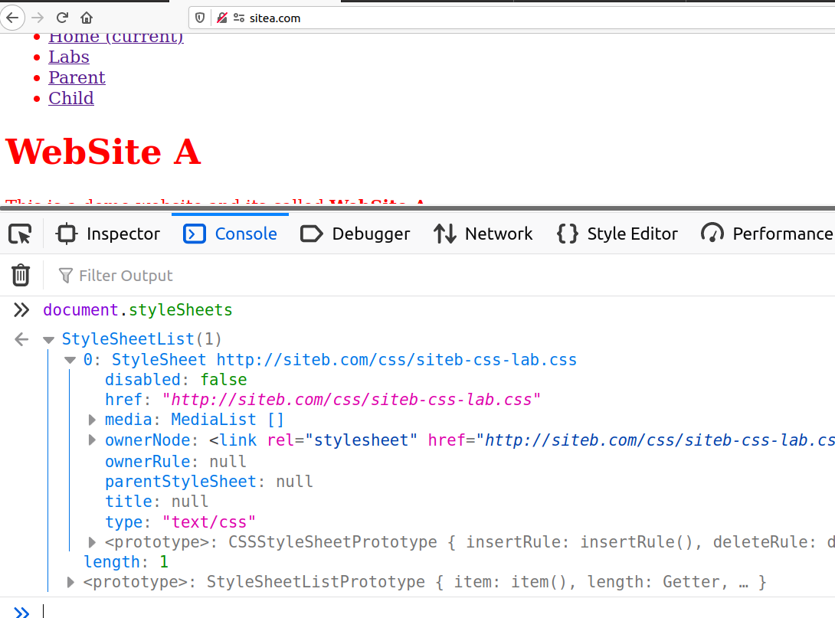Switch to the Performance tab
Image resolution: width=835 pixels, height=618 pixels.
(767, 234)
